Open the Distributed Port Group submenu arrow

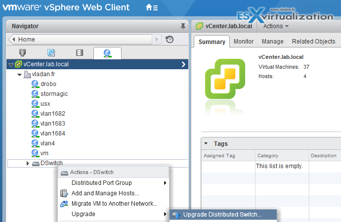(165, 183)
